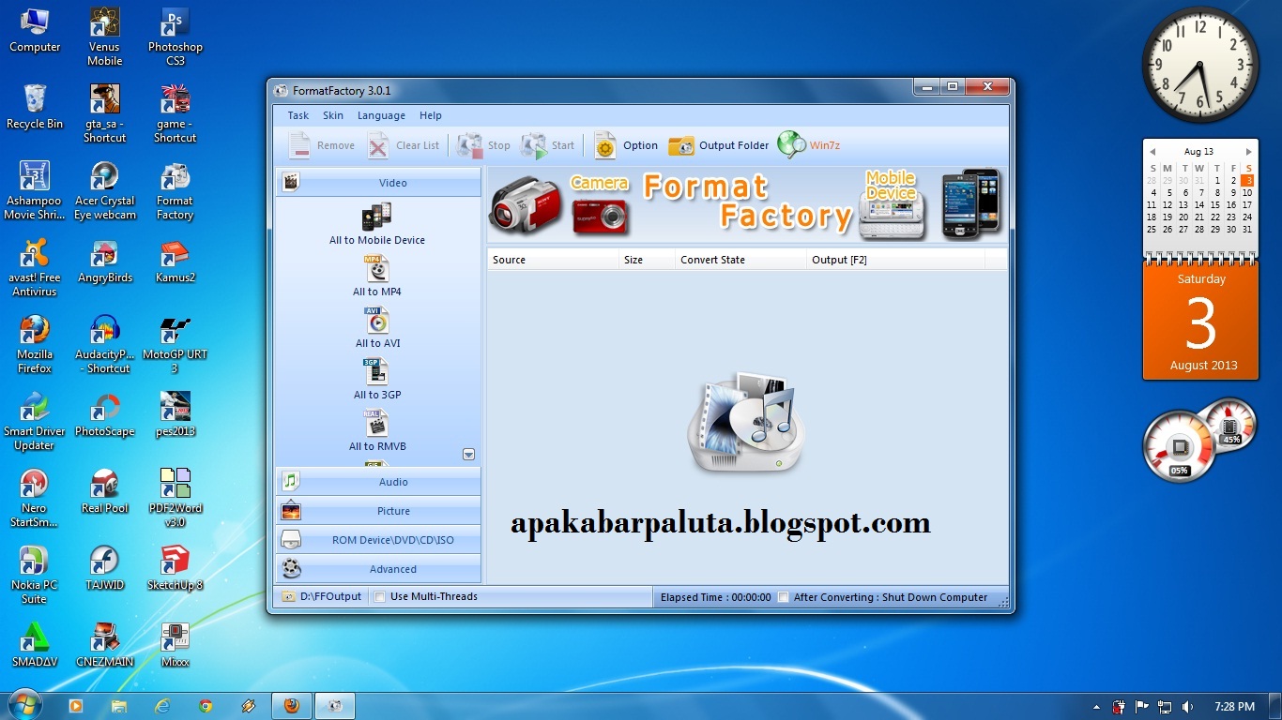Select the Photoshop CS3 desktop icon
The height and width of the screenshot is (720, 1282).
pyautogui.click(x=176, y=37)
